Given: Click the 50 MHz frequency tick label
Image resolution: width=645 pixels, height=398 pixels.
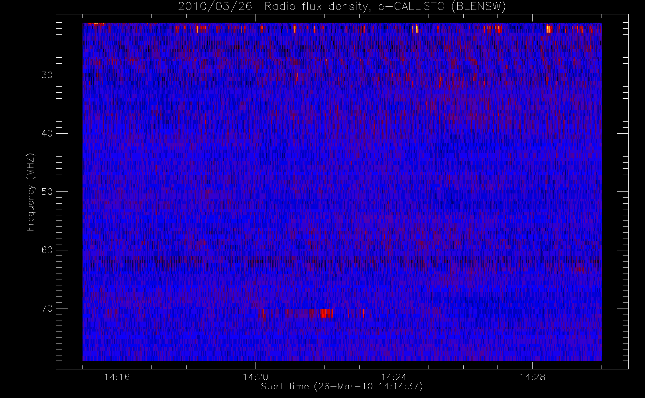Looking at the screenshot, I should tap(47, 191).
